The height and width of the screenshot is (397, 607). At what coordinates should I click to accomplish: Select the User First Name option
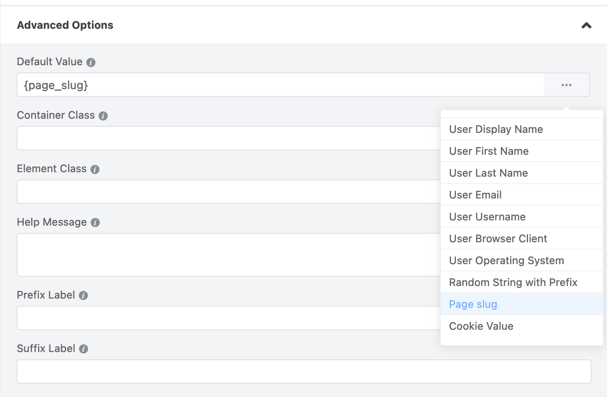(x=489, y=151)
